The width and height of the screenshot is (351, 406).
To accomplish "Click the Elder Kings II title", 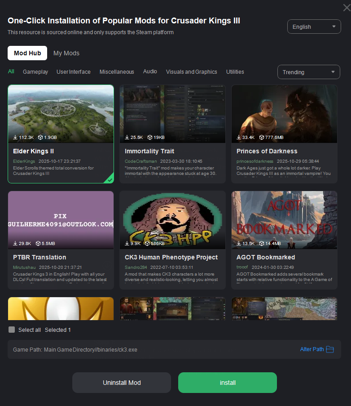I will point(33,151).
